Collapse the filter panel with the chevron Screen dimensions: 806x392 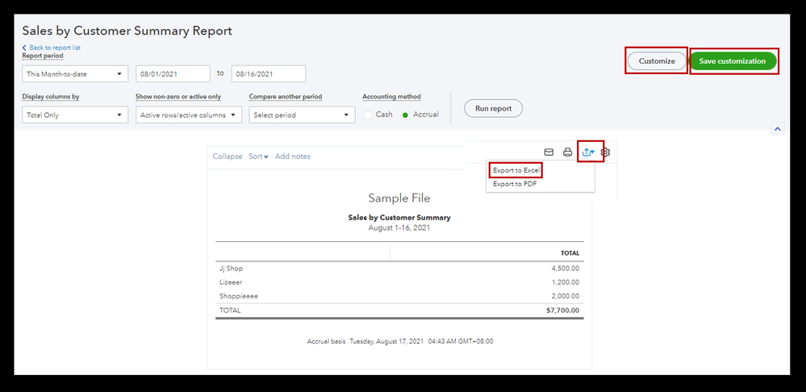tap(777, 128)
